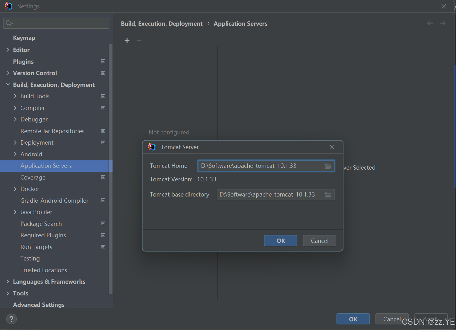
Task: Click the settings tree scrollbar
Action: [111, 169]
